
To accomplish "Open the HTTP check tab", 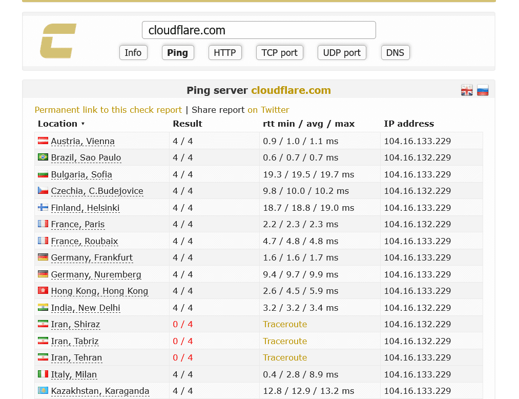I will point(224,53).
